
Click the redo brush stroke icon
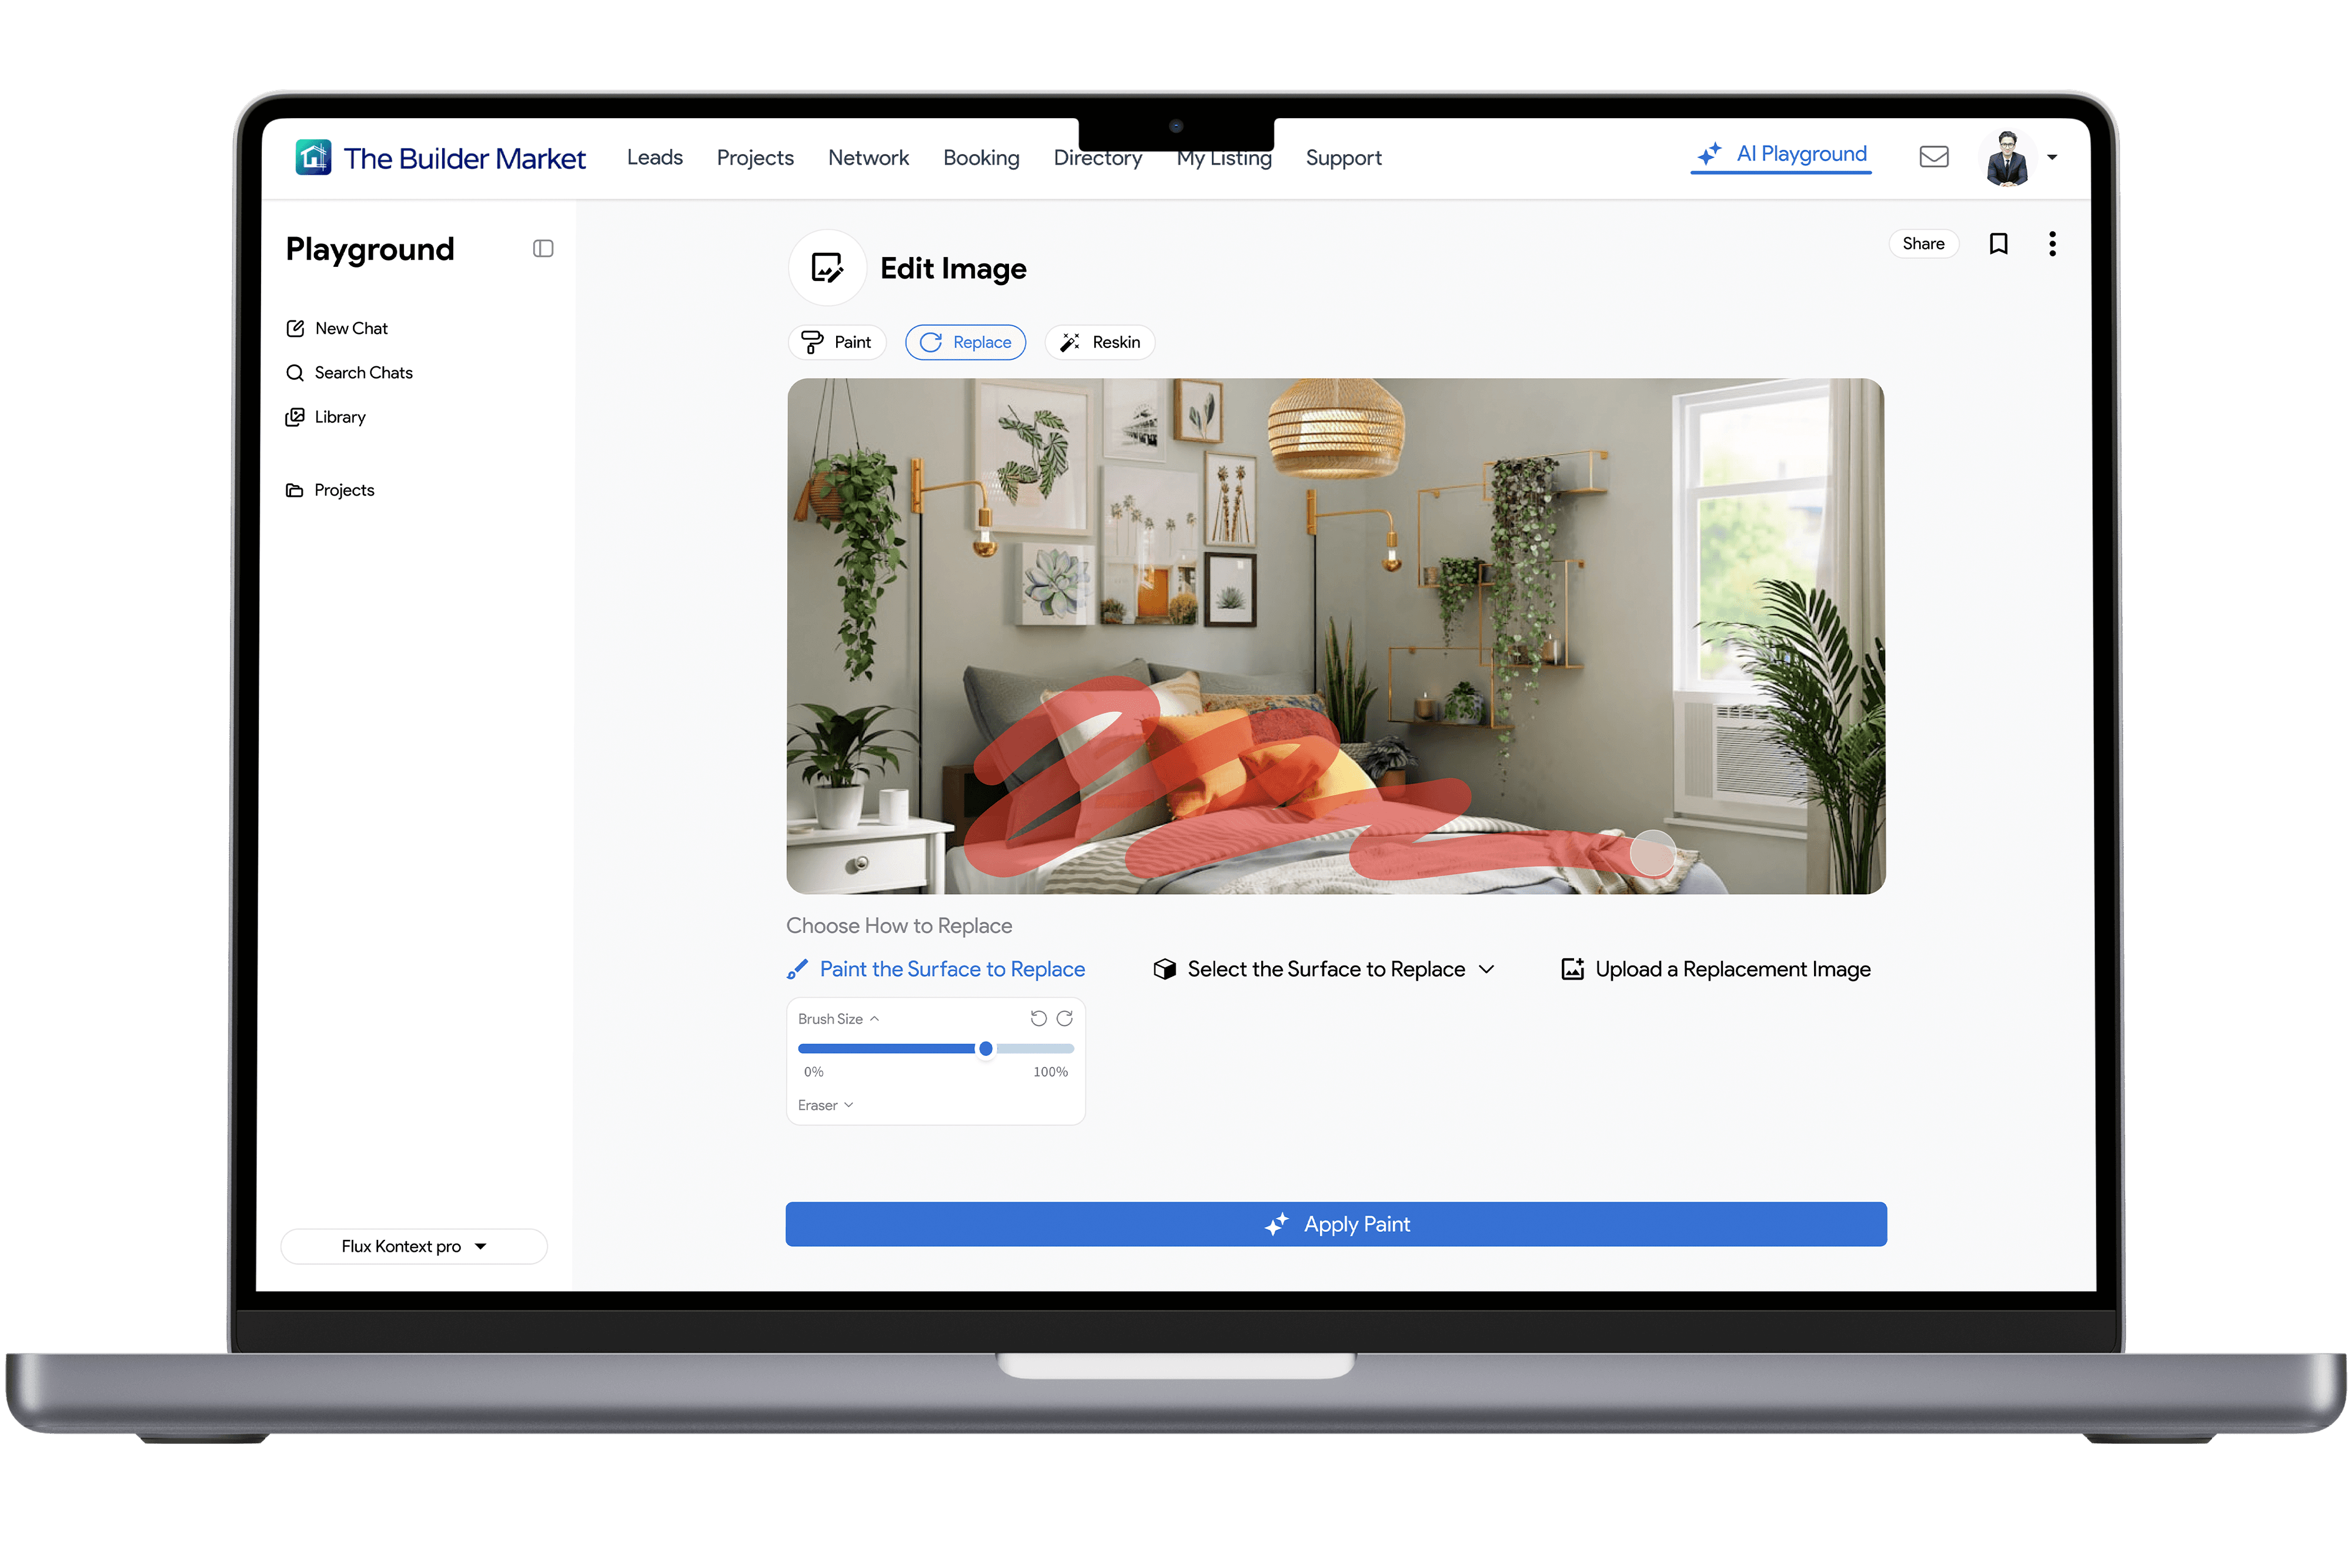point(1065,1018)
